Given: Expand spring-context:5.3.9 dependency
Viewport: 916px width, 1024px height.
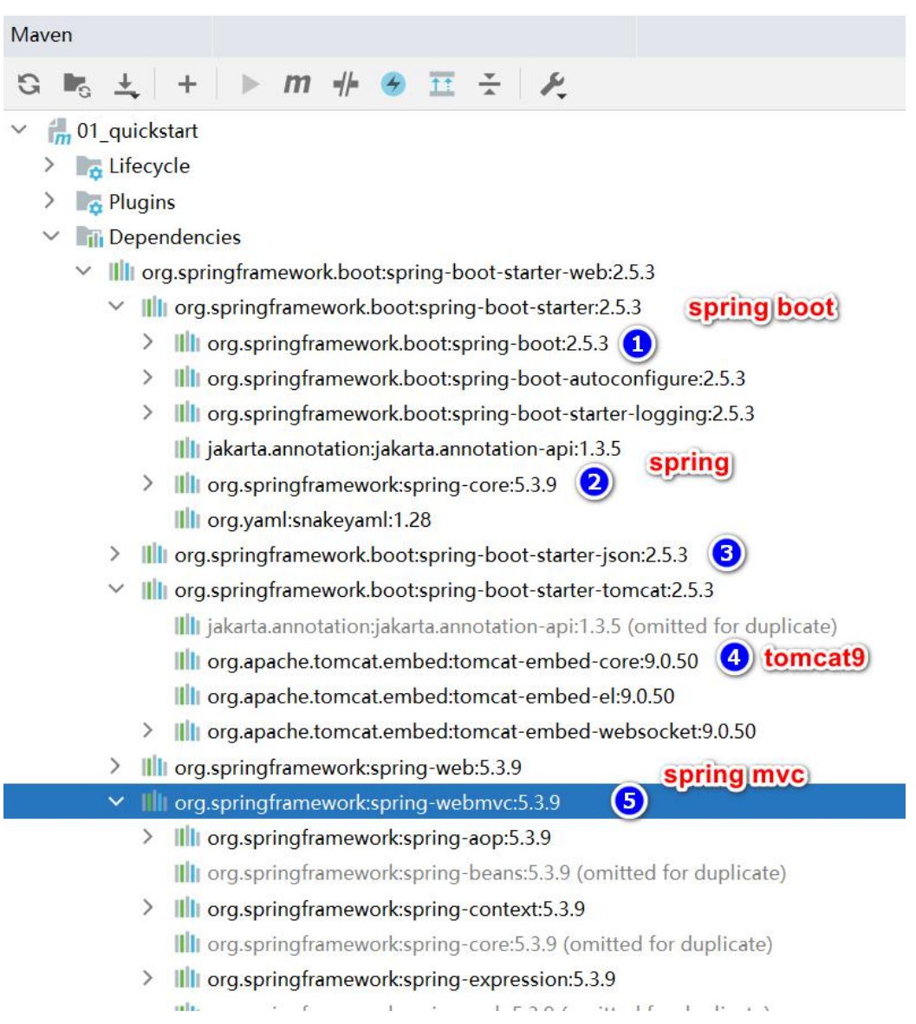Looking at the screenshot, I should (147, 908).
